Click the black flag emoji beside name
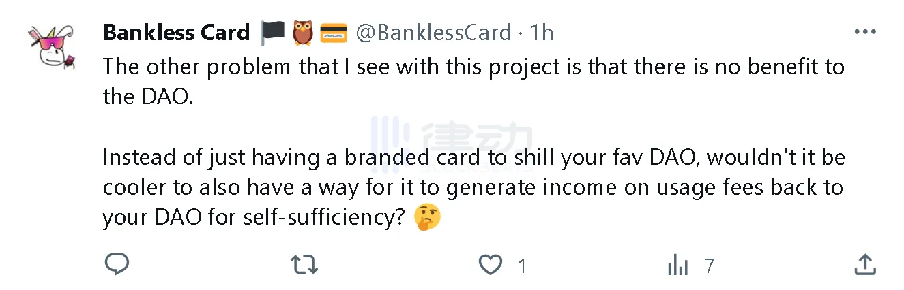The image size is (904, 290). point(272,32)
